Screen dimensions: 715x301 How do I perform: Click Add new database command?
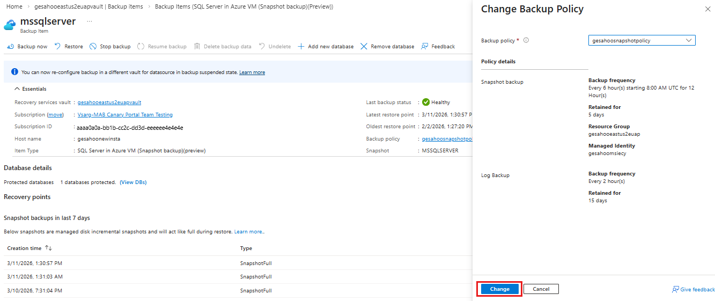[326, 47]
